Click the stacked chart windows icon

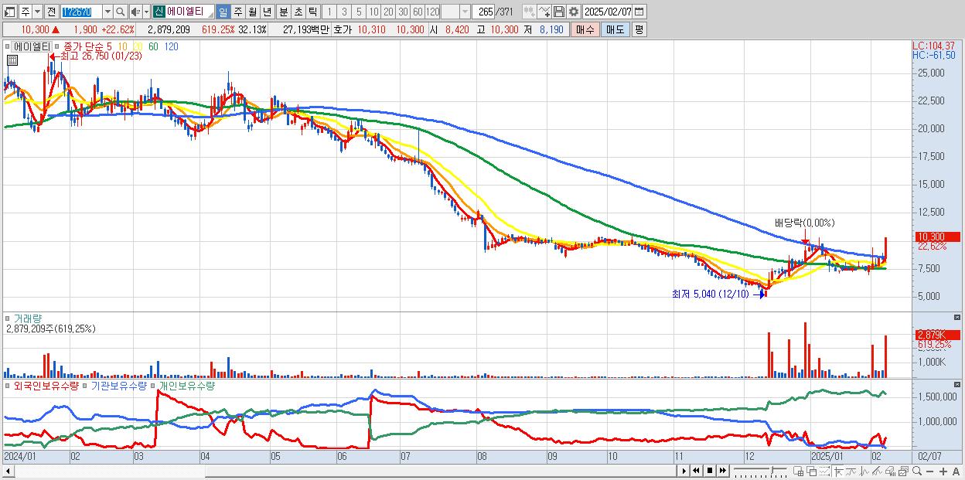[904, 471]
